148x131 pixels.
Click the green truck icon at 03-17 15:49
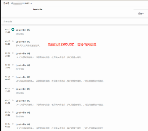pyautogui.click(x=13, y=29)
